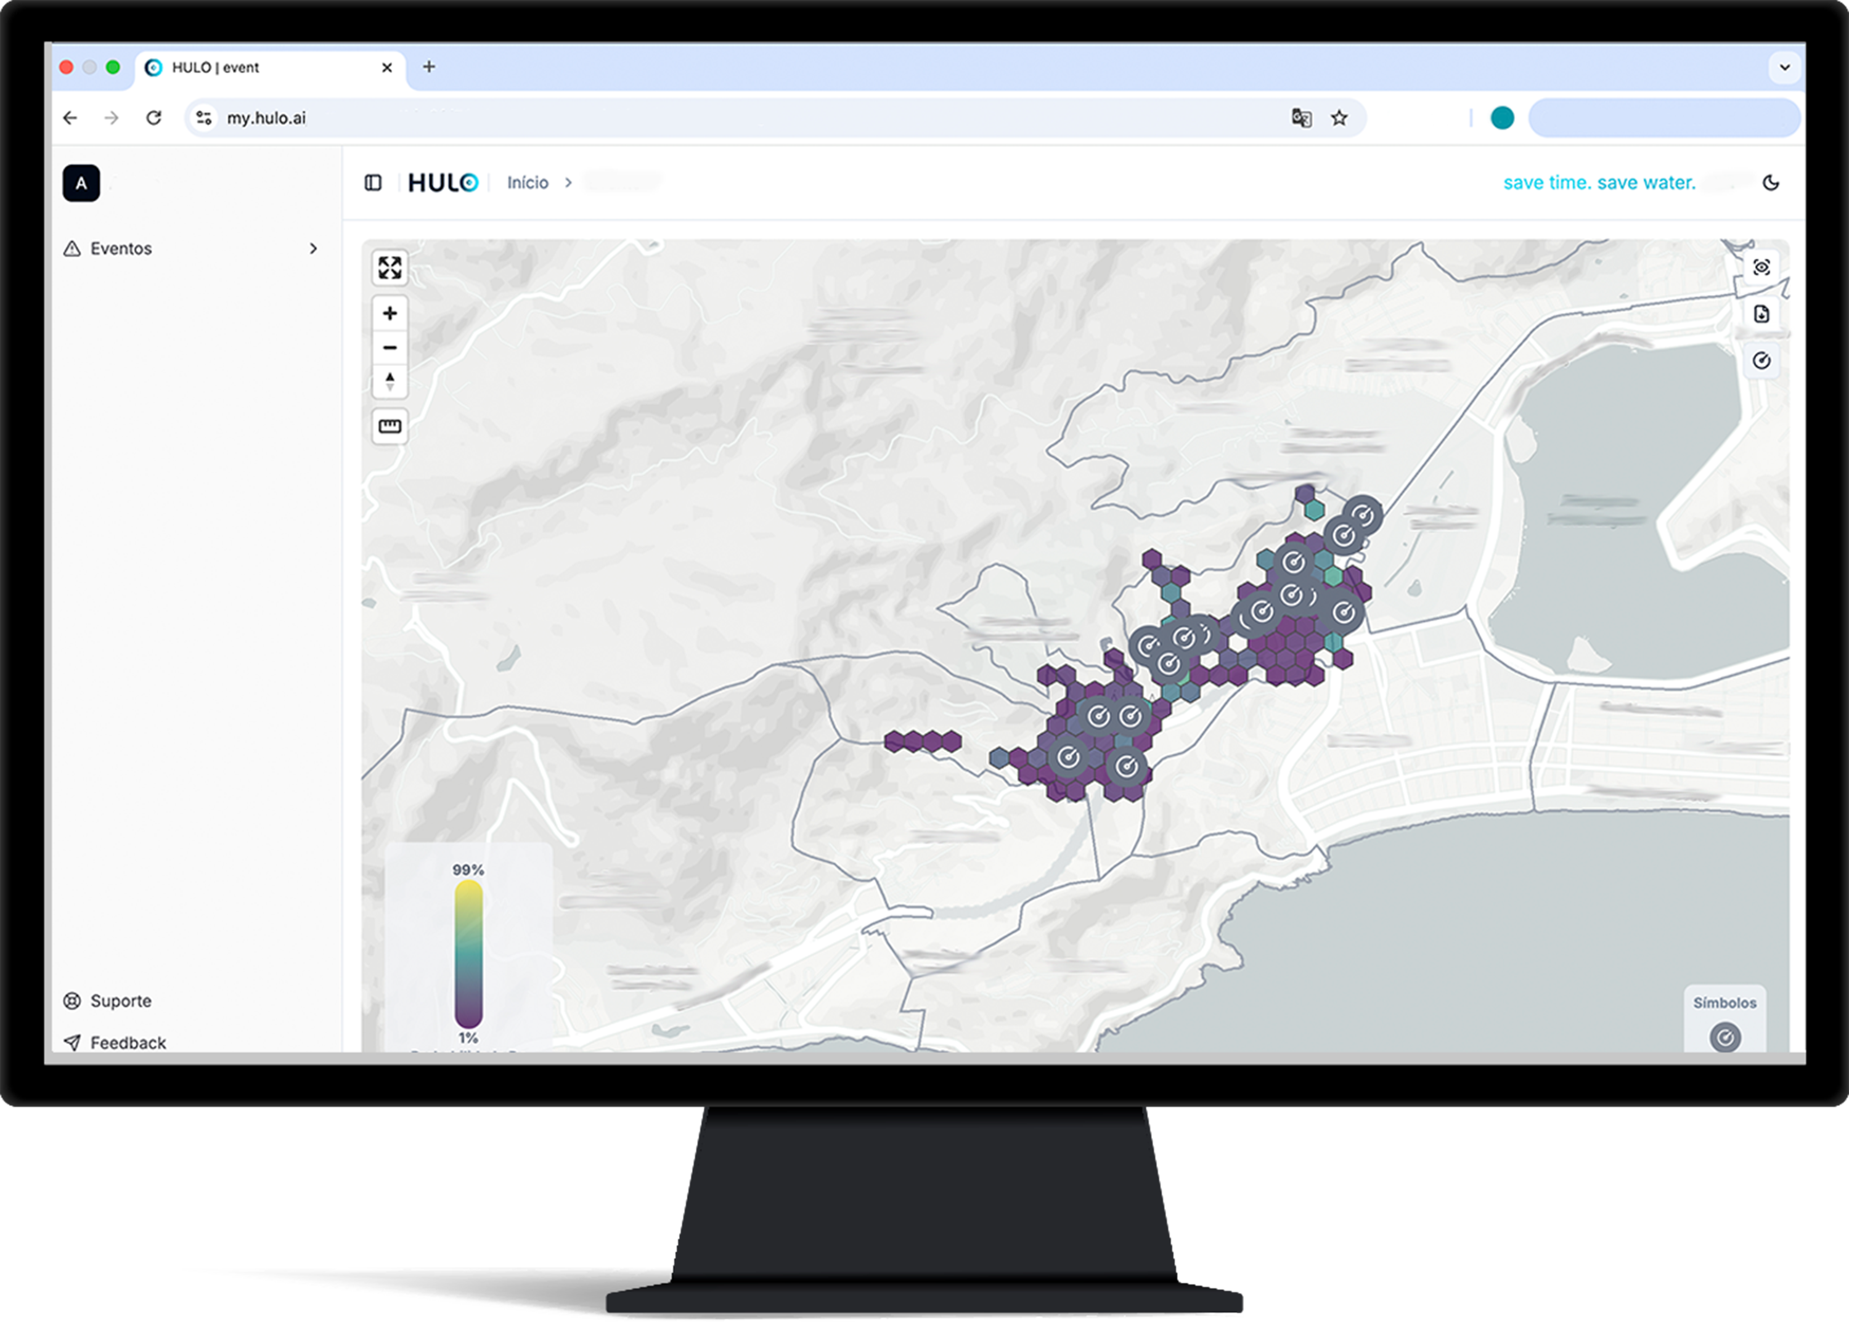Toggle dark mode with moon icon
Screen dimensions: 1849x1322
tap(1771, 183)
